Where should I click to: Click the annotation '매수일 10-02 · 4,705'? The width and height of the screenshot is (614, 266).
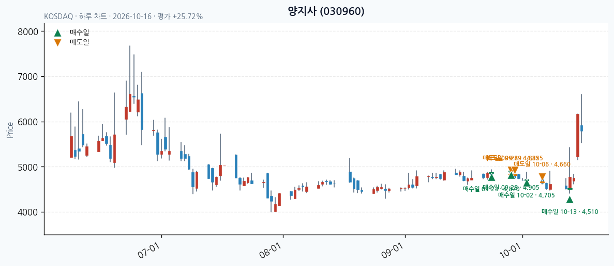coord(526,195)
